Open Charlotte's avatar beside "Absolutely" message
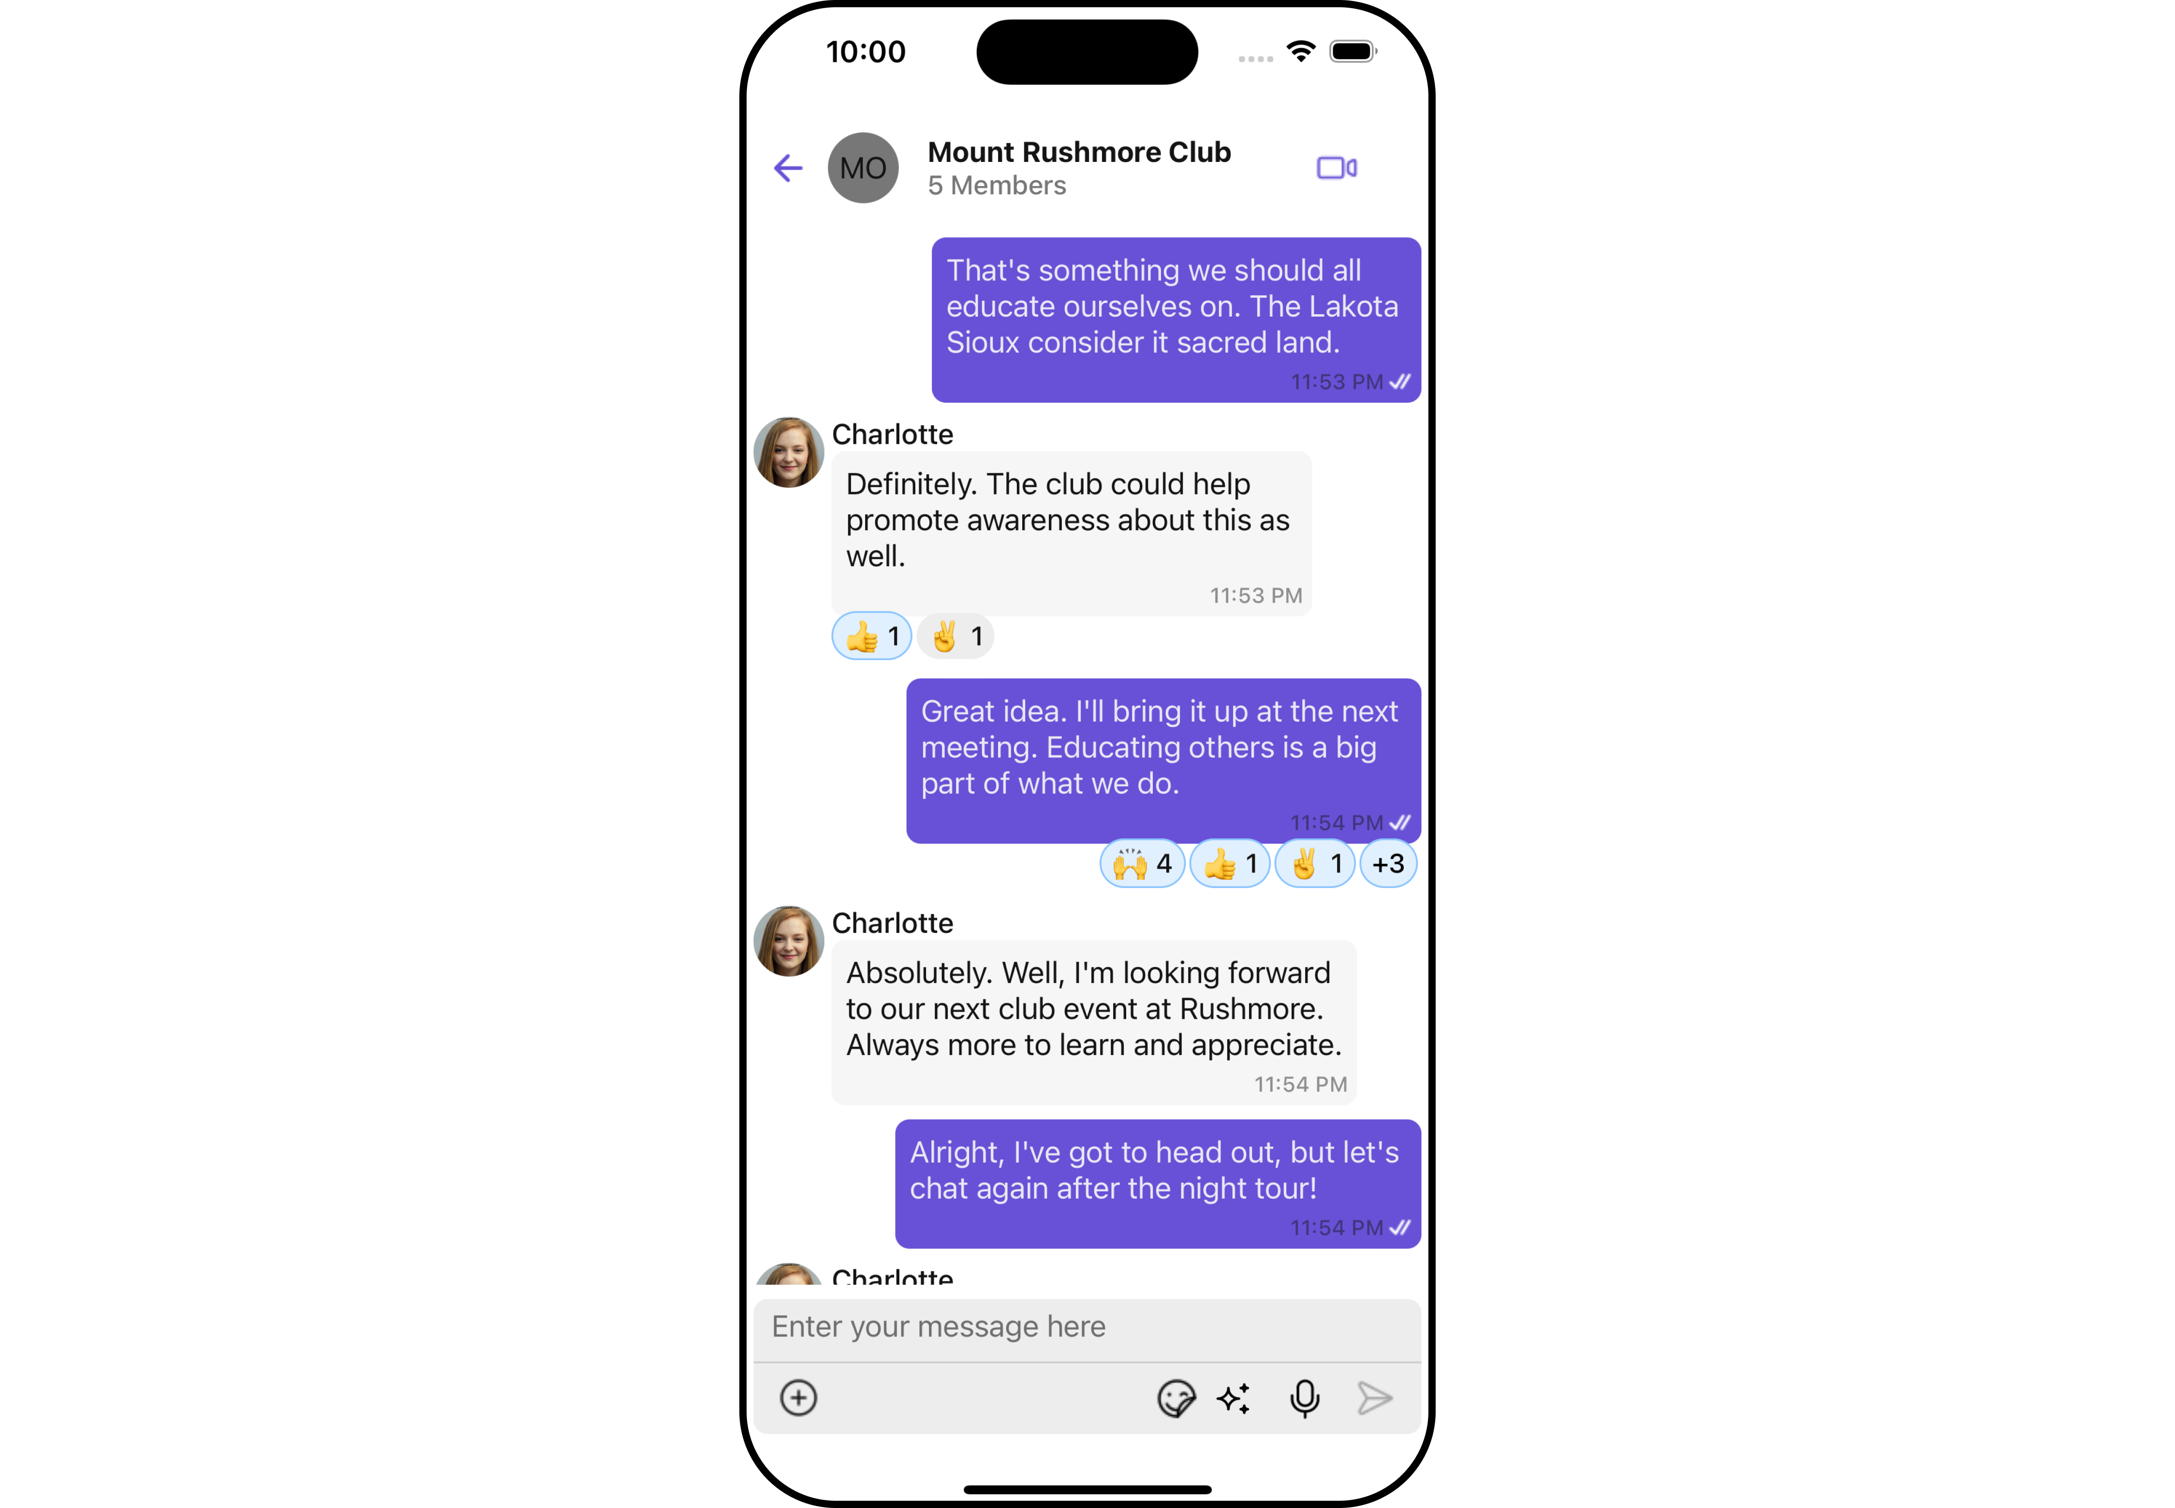The width and height of the screenshot is (2175, 1508). (788, 941)
